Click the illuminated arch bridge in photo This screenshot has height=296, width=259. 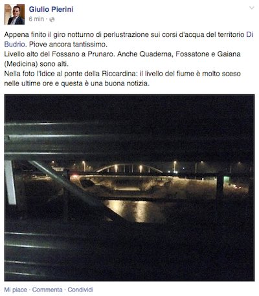click(x=129, y=168)
